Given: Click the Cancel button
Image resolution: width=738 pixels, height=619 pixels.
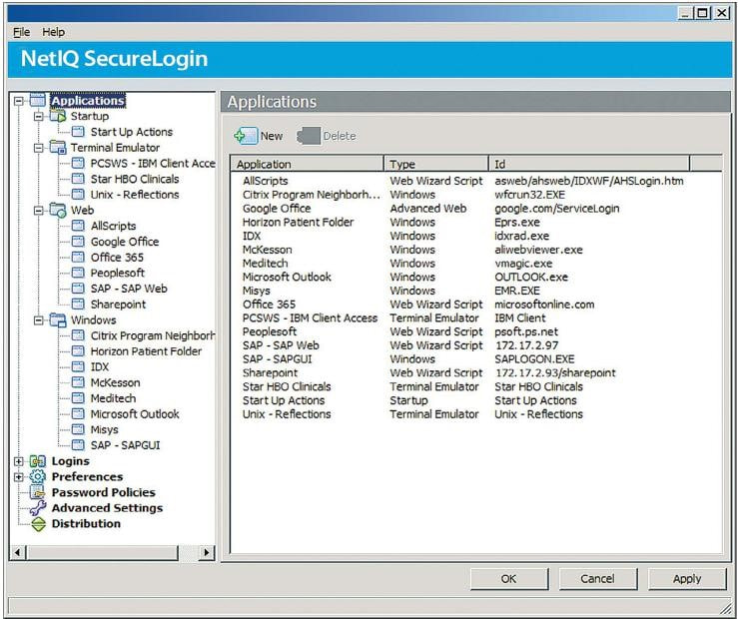Looking at the screenshot, I should (598, 578).
